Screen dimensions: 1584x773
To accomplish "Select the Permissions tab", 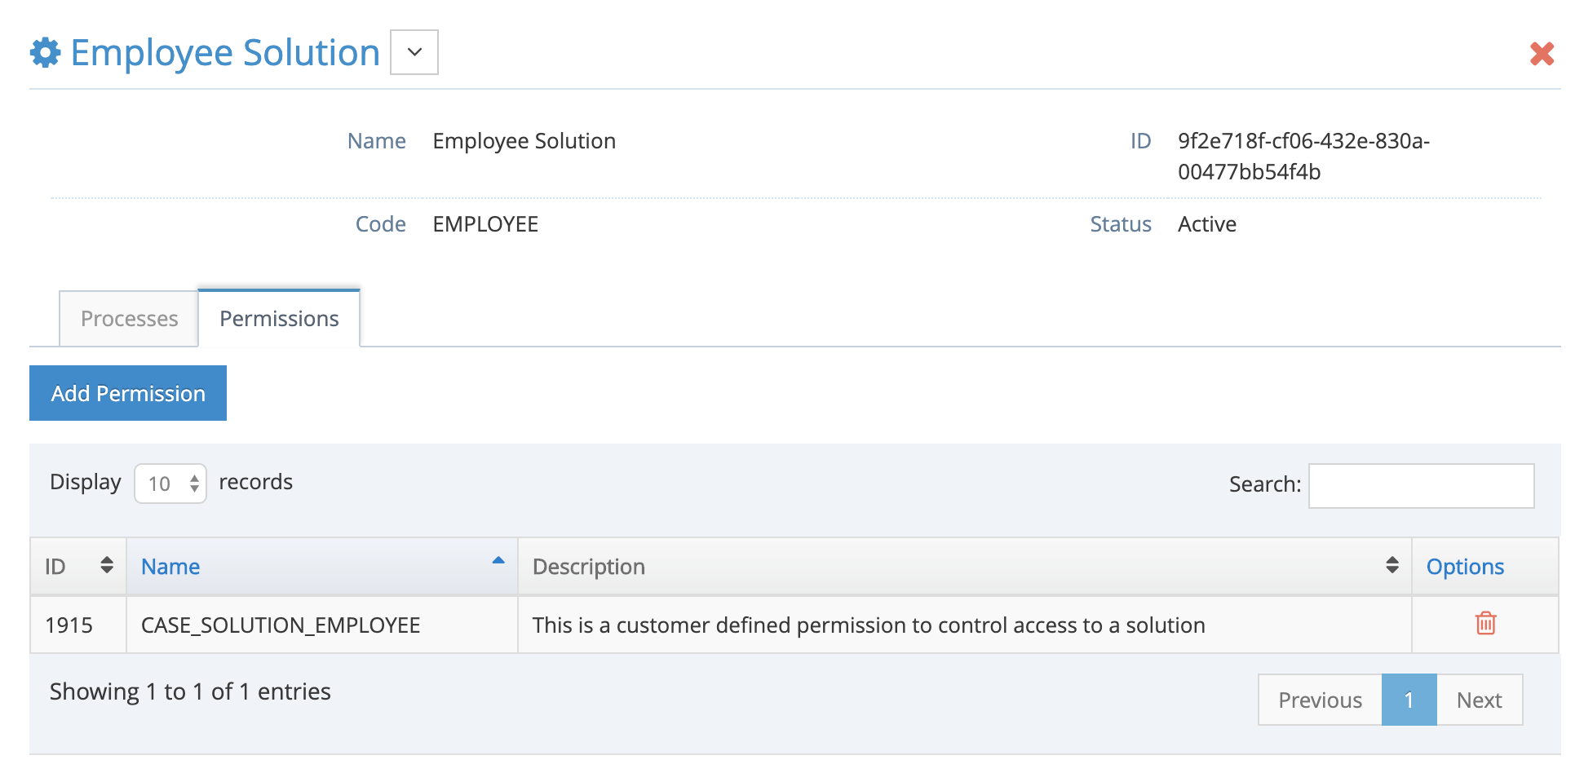I will point(279,319).
